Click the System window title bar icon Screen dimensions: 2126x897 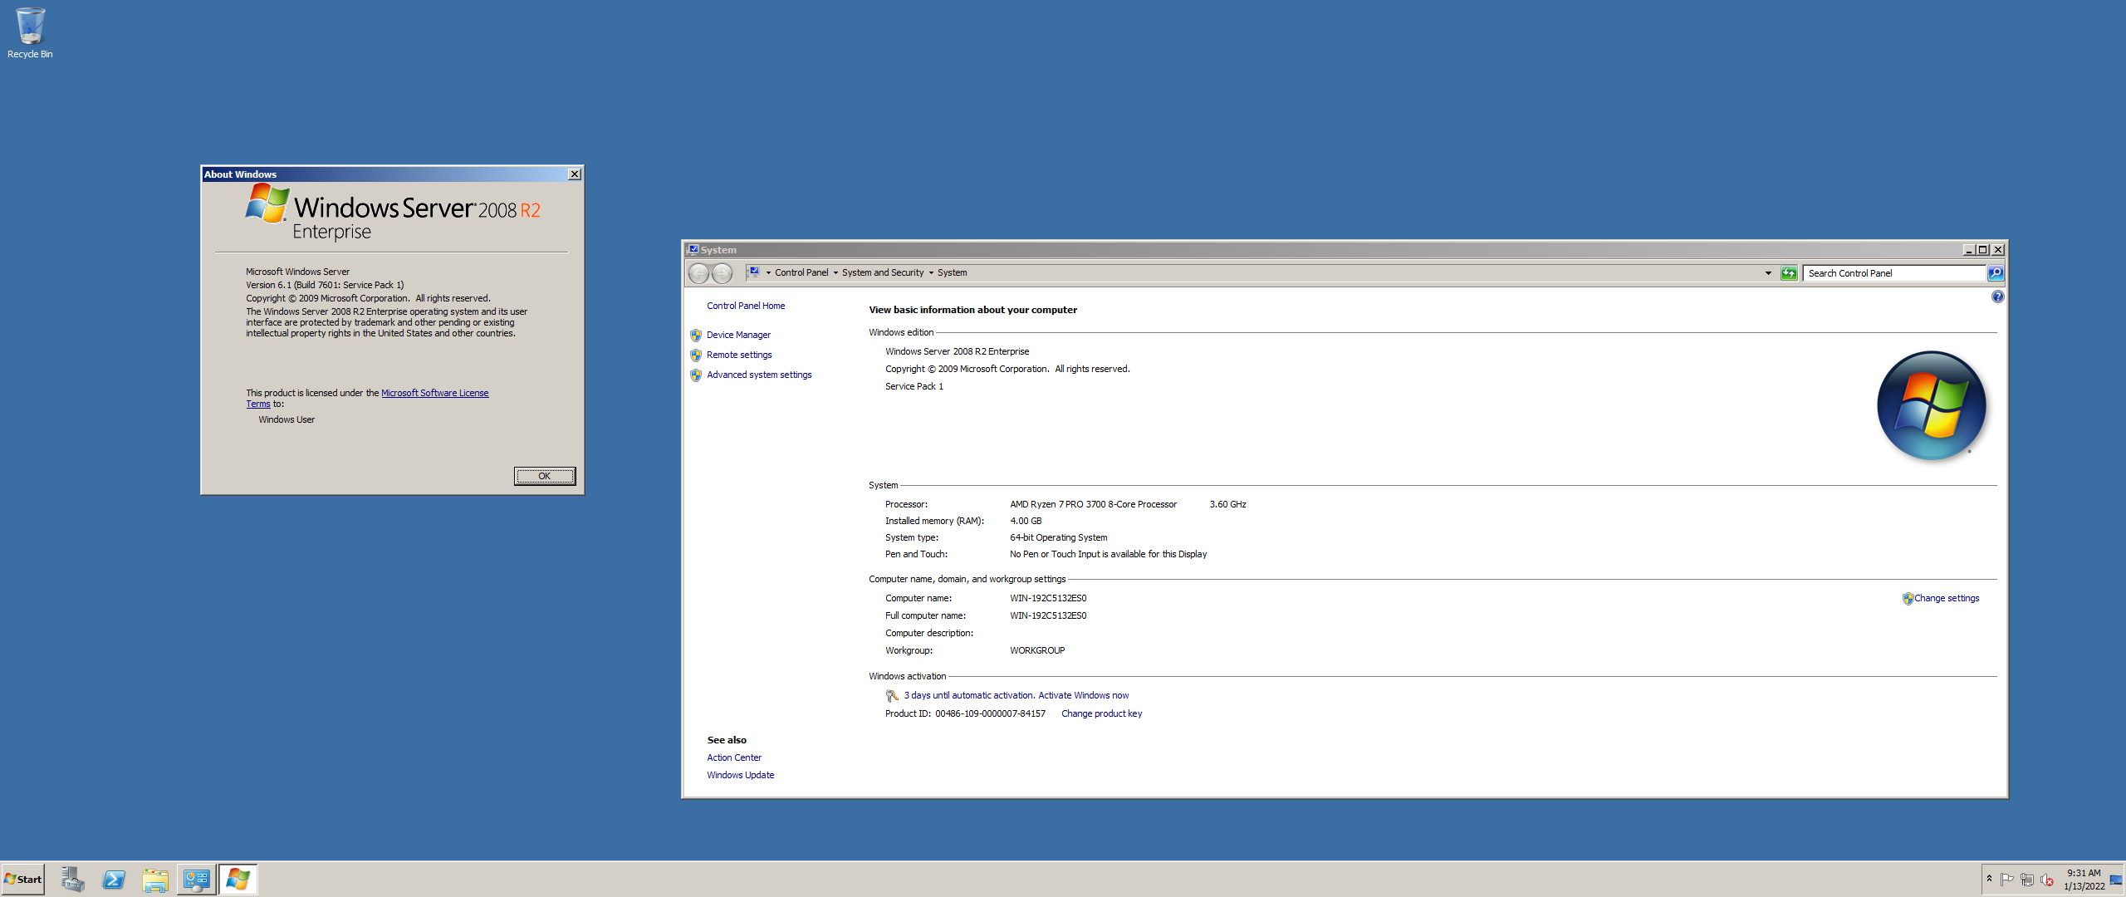(693, 250)
